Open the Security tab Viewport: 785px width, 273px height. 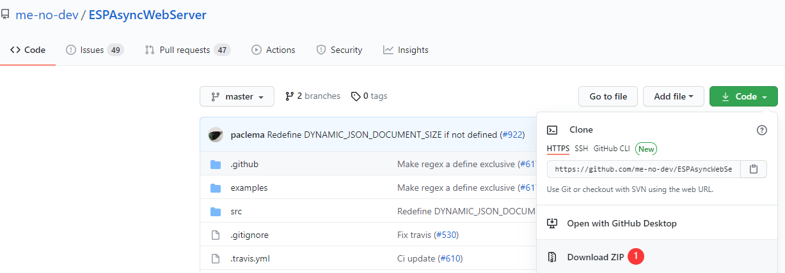339,50
